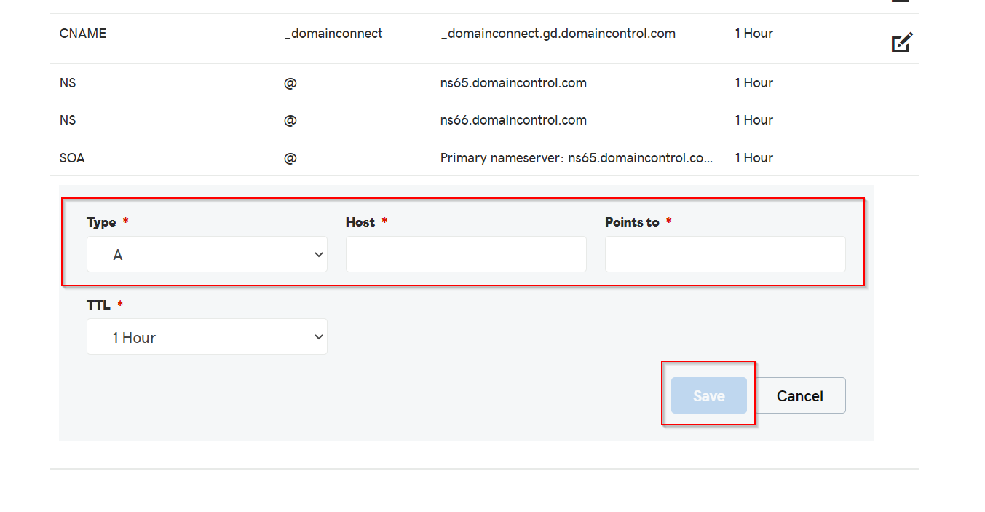Viewport: 985px width, 512px height.
Task: Select the CNAME record type cell
Action: coord(83,34)
